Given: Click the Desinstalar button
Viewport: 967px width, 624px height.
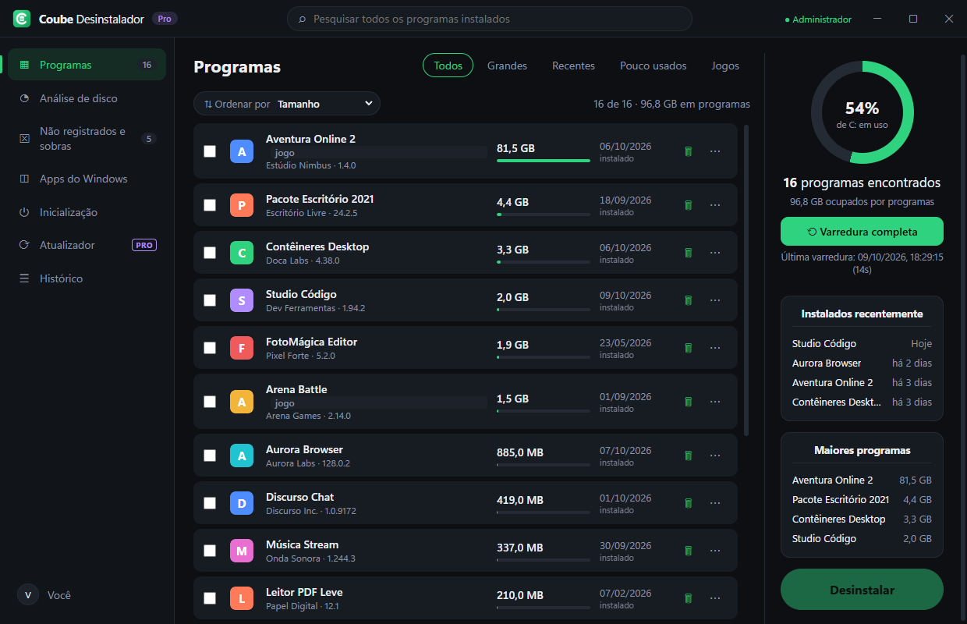Looking at the screenshot, I should (x=862, y=590).
